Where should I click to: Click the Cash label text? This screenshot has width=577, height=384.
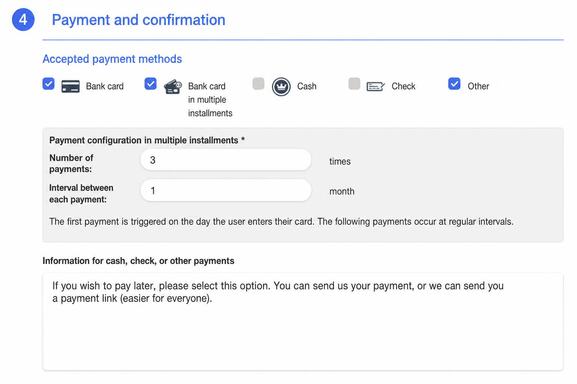[307, 86]
